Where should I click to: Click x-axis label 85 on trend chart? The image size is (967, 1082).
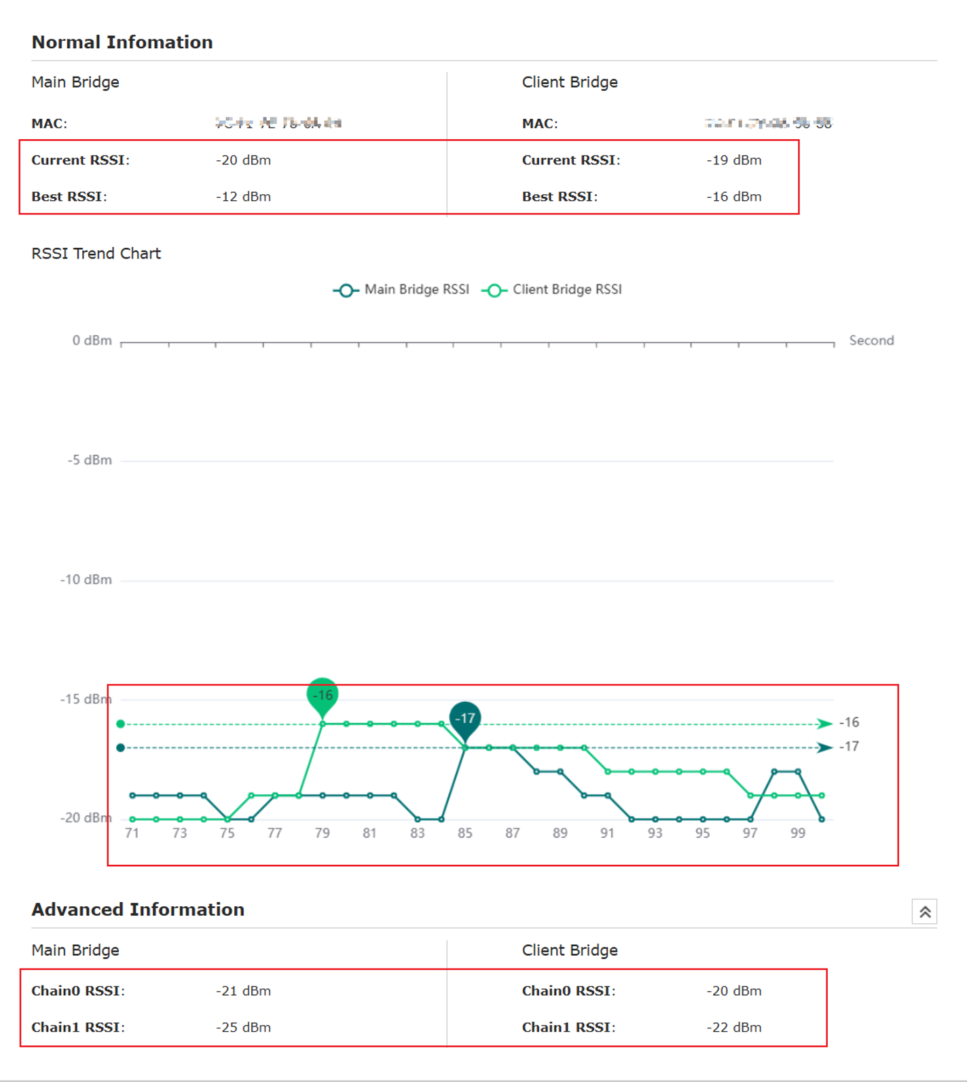[465, 833]
